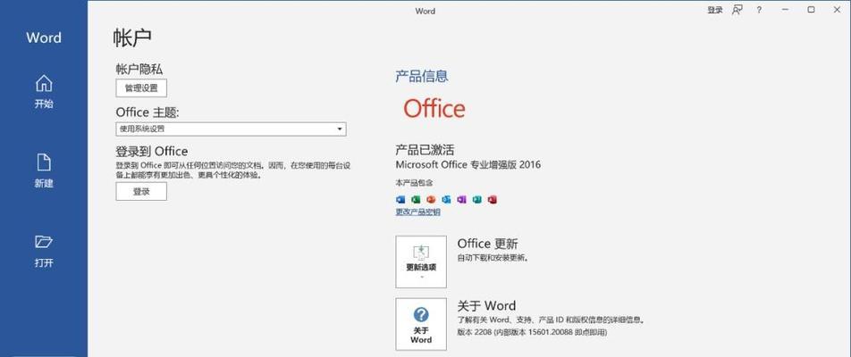This screenshot has width=851, height=357.
Task: Open the 更新选项 dropdown button
Action: (421, 262)
